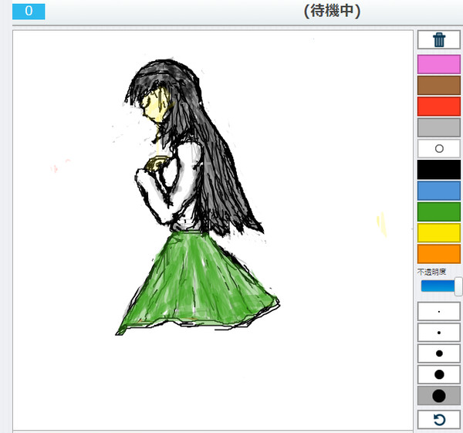Click the trash can clear-canvas icon
The height and width of the screenshot is (433, 463).
tap(439, 40)
